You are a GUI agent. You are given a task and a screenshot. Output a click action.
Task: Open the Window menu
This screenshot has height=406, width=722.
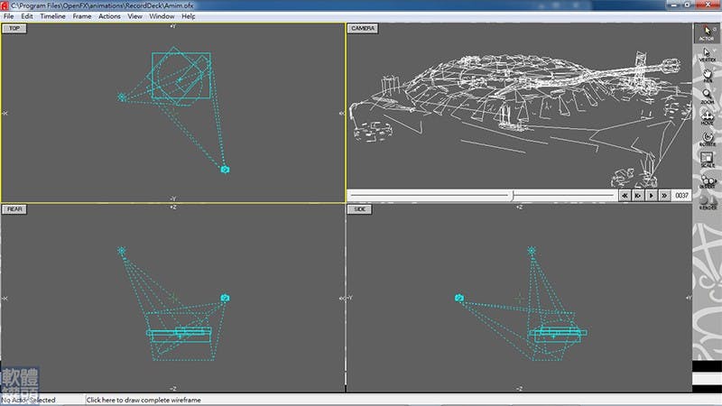162,16
